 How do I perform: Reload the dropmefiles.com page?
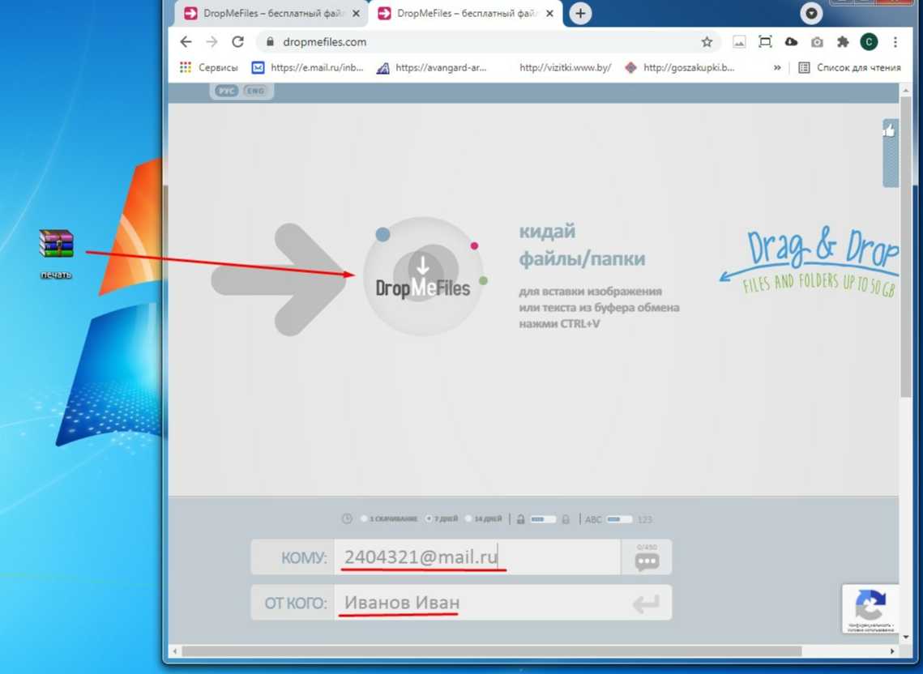[237, 42]
